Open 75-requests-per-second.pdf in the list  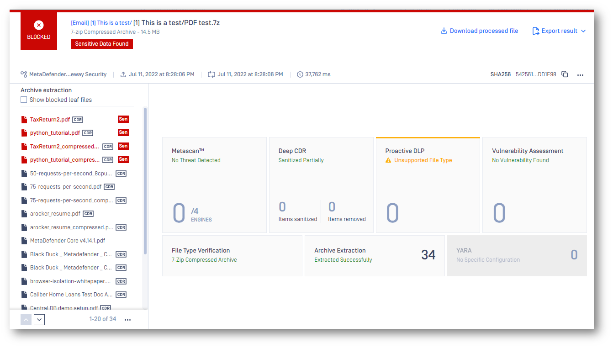click(x=66, y=187)
